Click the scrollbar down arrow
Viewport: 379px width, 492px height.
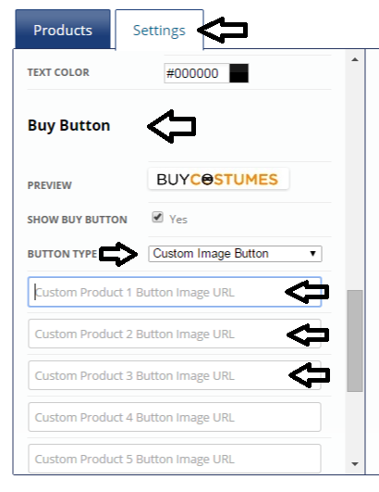click(x=355, y=464)
